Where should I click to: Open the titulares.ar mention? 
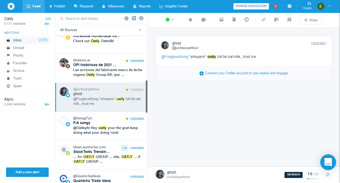coord(101,68)
